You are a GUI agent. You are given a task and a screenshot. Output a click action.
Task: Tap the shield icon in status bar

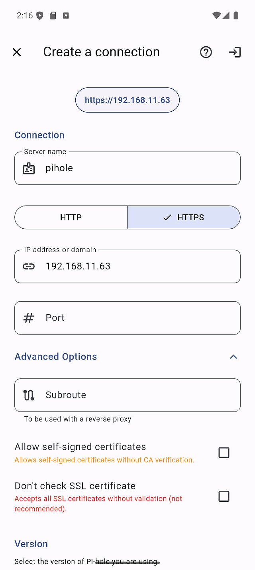click(39, 16)
